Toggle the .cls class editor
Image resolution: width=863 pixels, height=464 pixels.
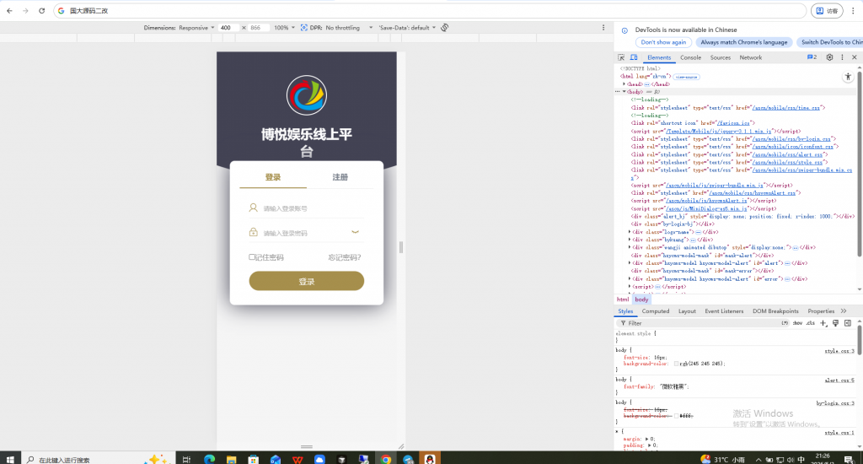tap(811, 323)
